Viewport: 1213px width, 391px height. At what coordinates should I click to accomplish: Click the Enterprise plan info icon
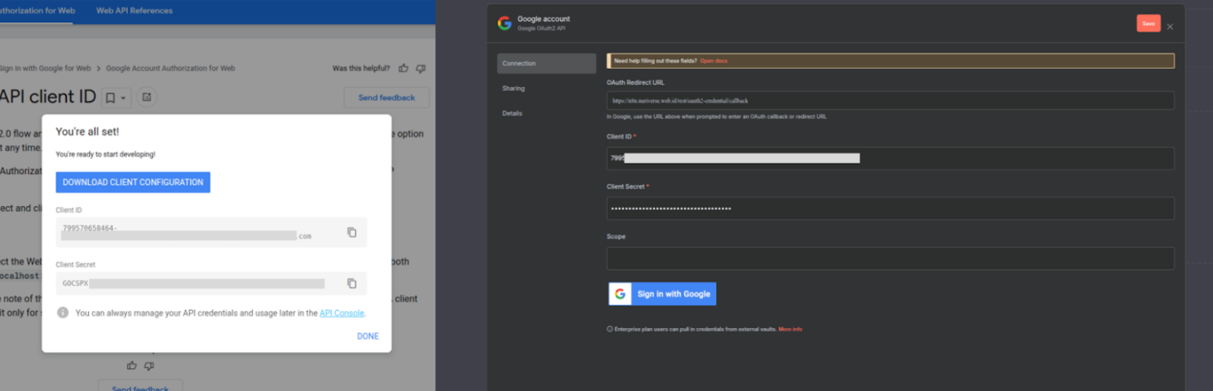coord(610,329)
